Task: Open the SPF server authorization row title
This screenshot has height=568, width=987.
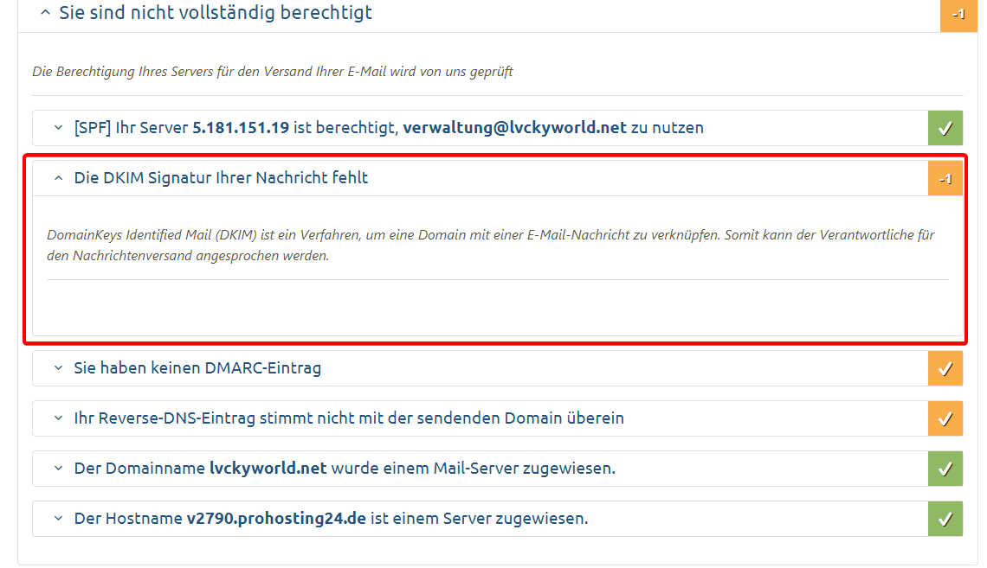Action: pos(389,128)
